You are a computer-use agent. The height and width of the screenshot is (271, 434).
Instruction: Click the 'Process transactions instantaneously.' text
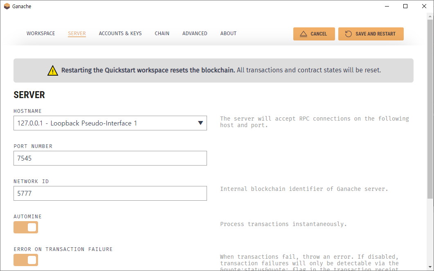(x=283, y=224)
